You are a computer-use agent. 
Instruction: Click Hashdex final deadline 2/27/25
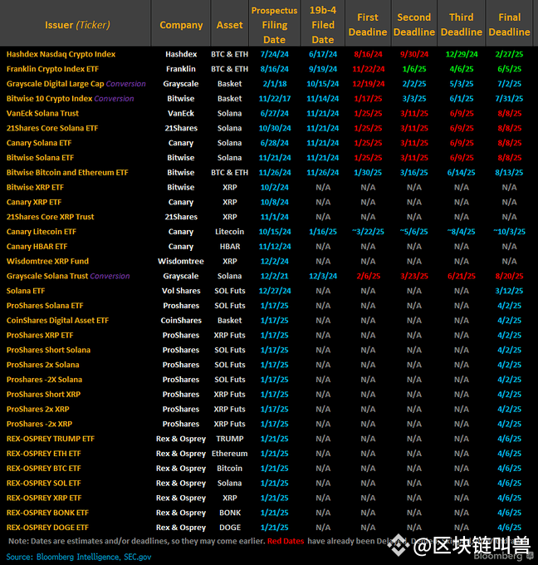click(x=509, y=54)
